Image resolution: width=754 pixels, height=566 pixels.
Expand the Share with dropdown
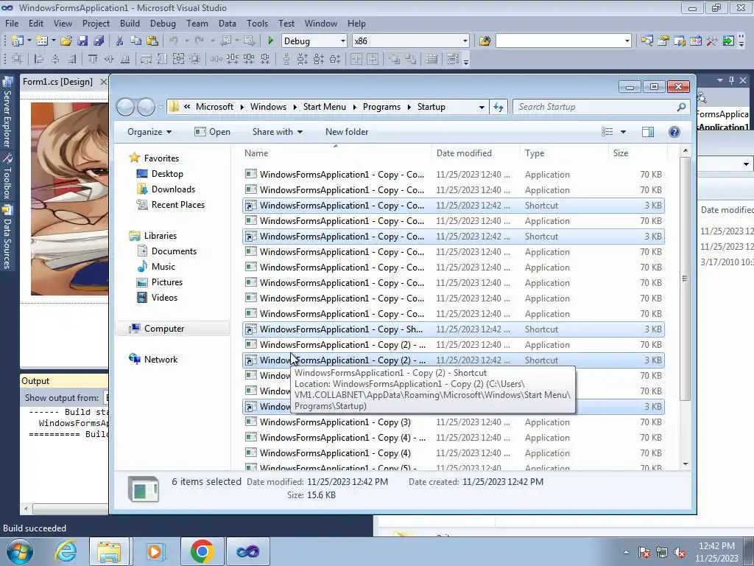(278, 132)
